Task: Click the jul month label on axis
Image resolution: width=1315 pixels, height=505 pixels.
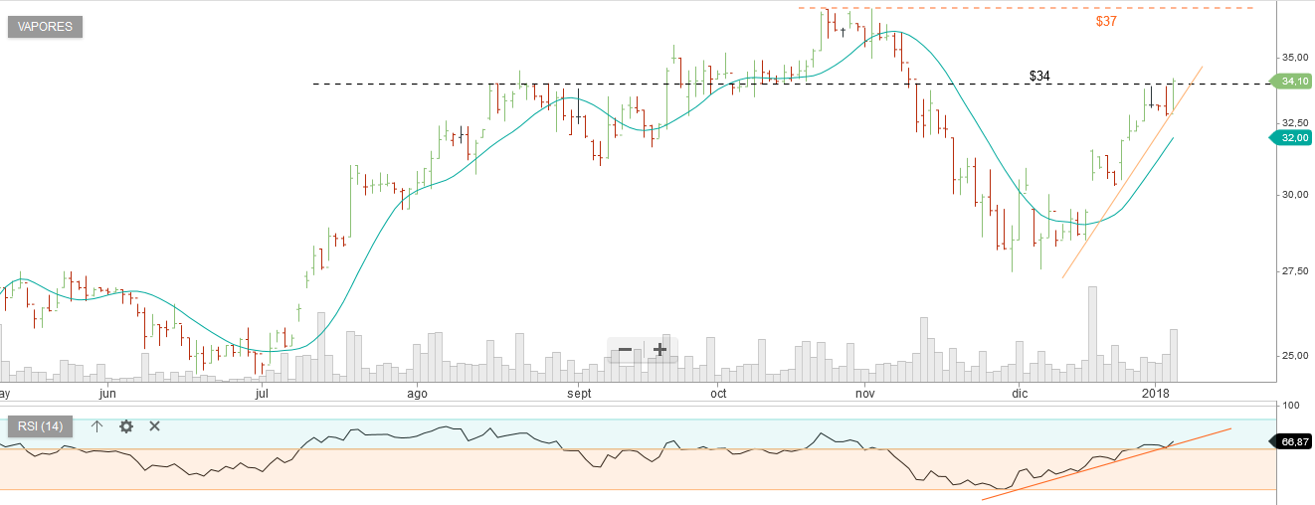Action: coord(262,394)
